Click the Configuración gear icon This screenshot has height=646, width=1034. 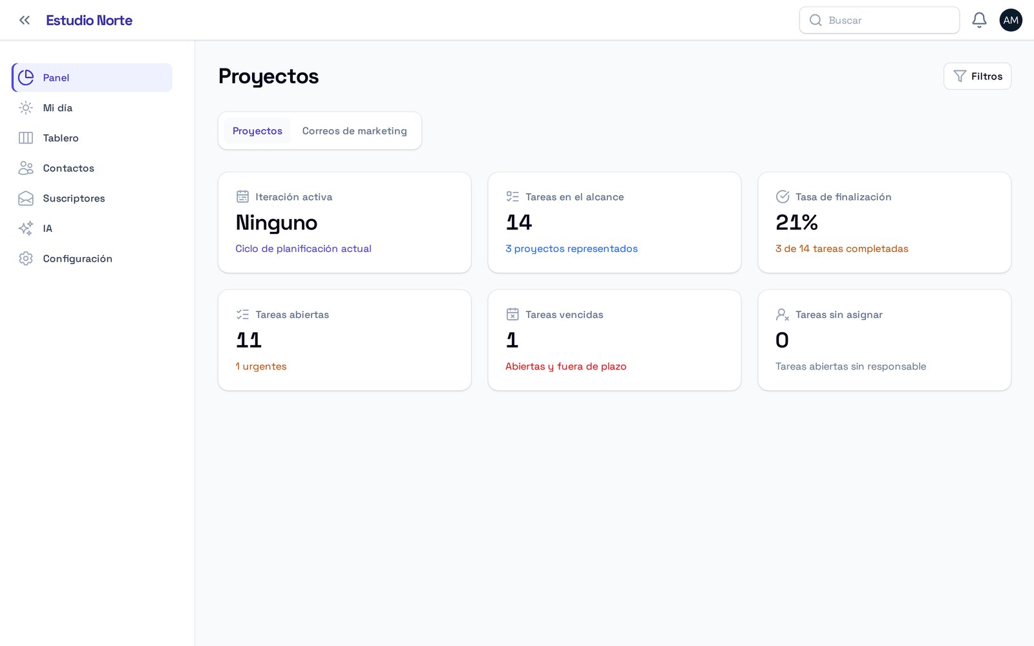pyautogui.click(x=26, y=258)
